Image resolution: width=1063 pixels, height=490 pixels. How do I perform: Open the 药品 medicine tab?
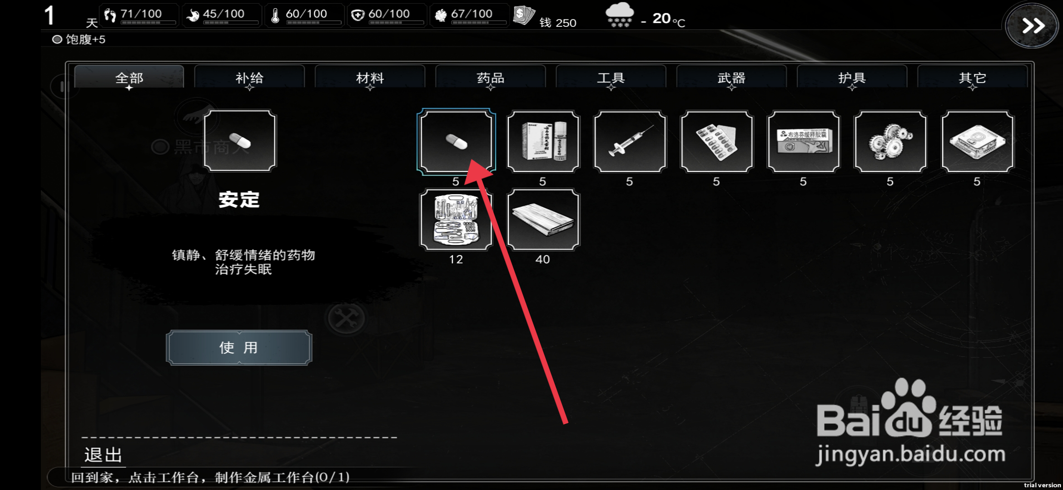[490, 77]
